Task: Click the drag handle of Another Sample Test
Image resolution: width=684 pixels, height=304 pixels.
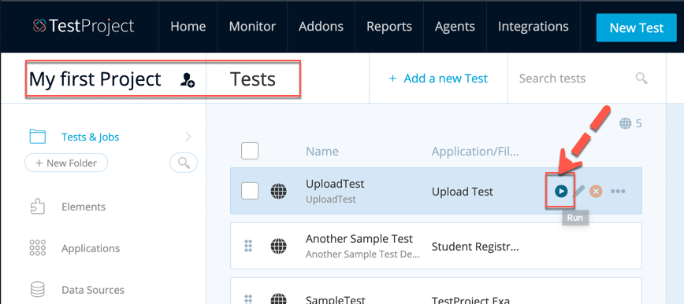Action: pos(248,246)
